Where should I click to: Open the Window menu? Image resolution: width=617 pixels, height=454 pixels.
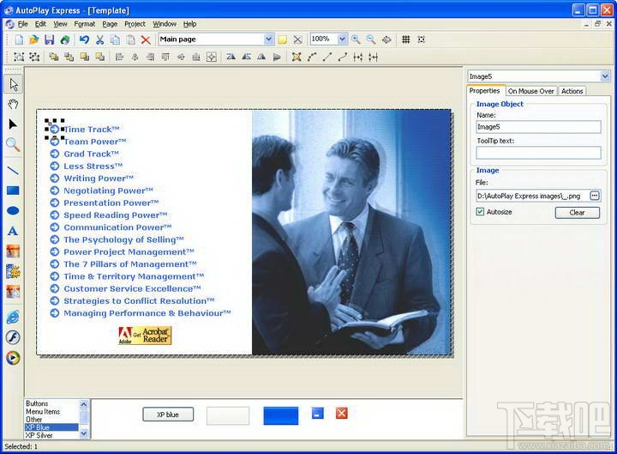165,24
